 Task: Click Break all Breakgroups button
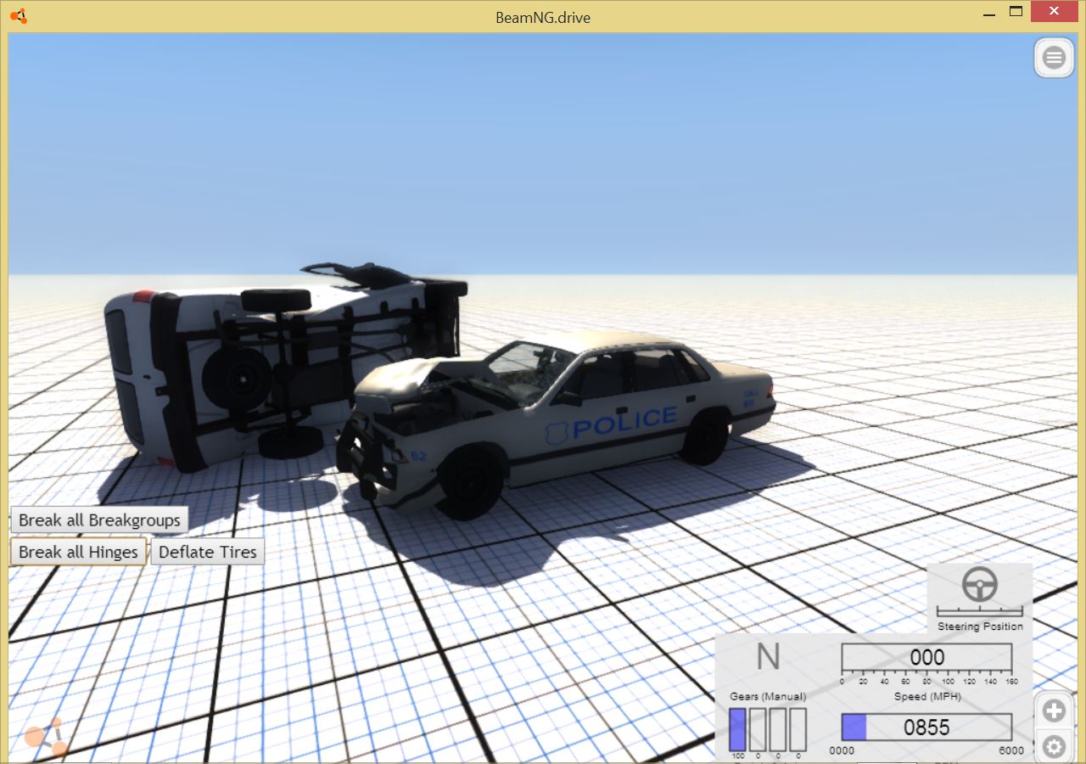point(99,520)
